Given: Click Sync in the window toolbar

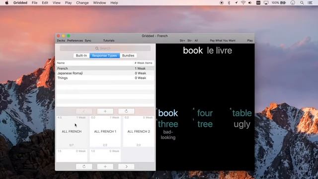Looking at the screenshot, I should coord(88,41).
